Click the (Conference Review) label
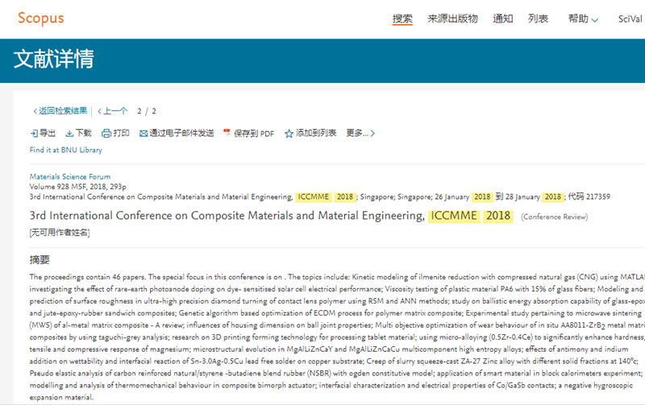Viewport: 645px width, 405px height. click(554, 217)
